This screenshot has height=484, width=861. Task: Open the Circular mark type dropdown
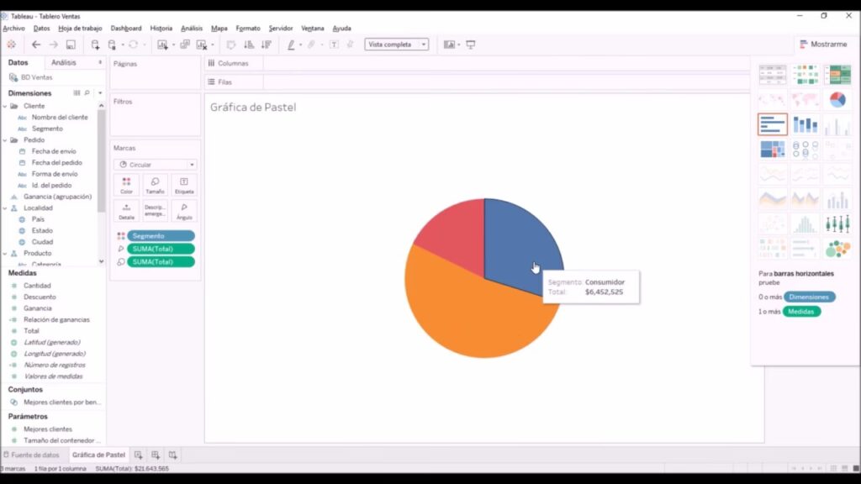(156, 165)
